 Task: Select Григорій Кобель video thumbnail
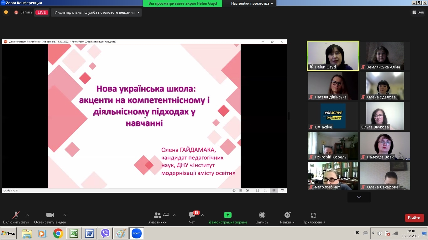(x=333, y=146)
